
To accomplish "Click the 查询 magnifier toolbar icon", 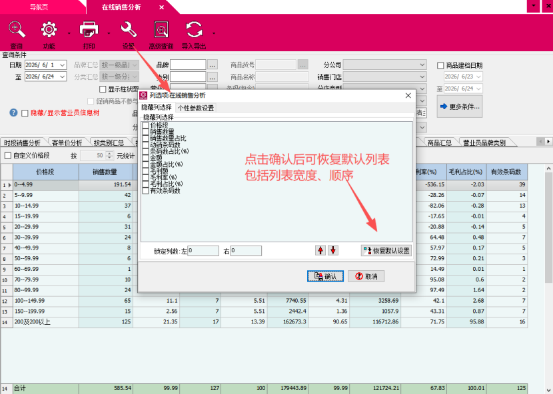I will [17, 29].
